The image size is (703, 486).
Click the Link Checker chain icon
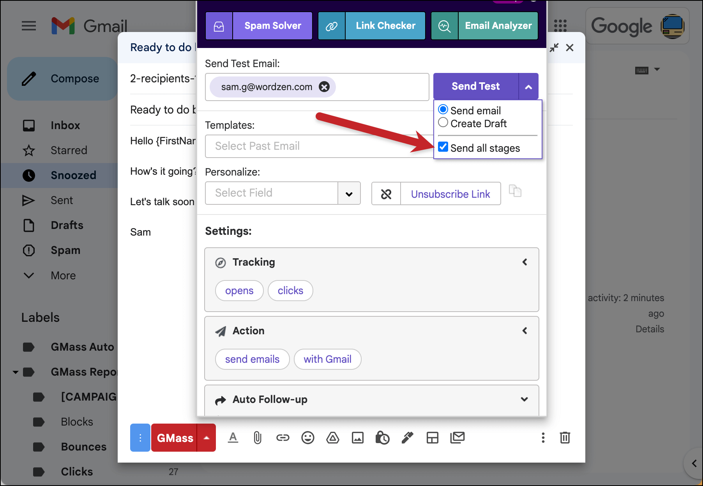[332, 26]
